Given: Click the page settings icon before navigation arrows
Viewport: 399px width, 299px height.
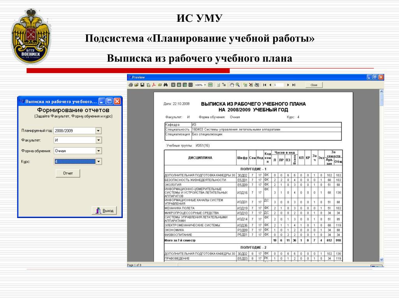Looking at the screenshot, I should tap(257, 85).
